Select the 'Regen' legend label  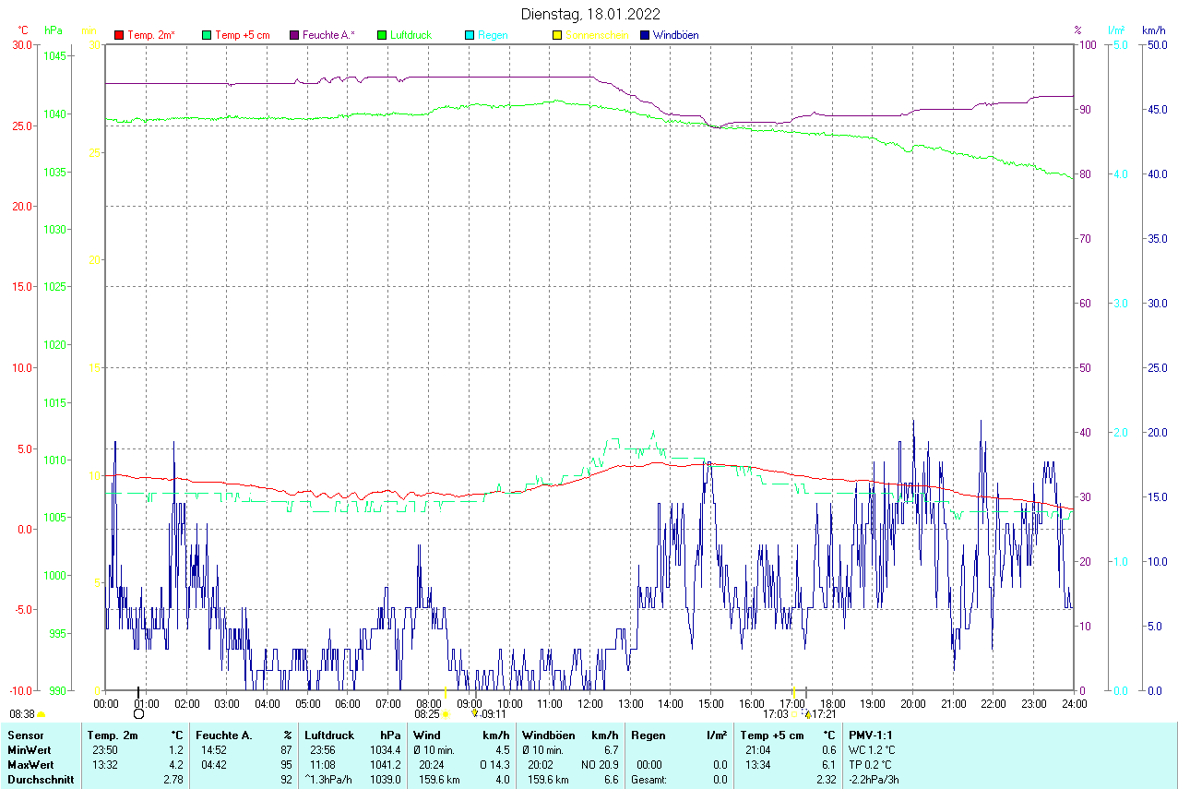492,35
